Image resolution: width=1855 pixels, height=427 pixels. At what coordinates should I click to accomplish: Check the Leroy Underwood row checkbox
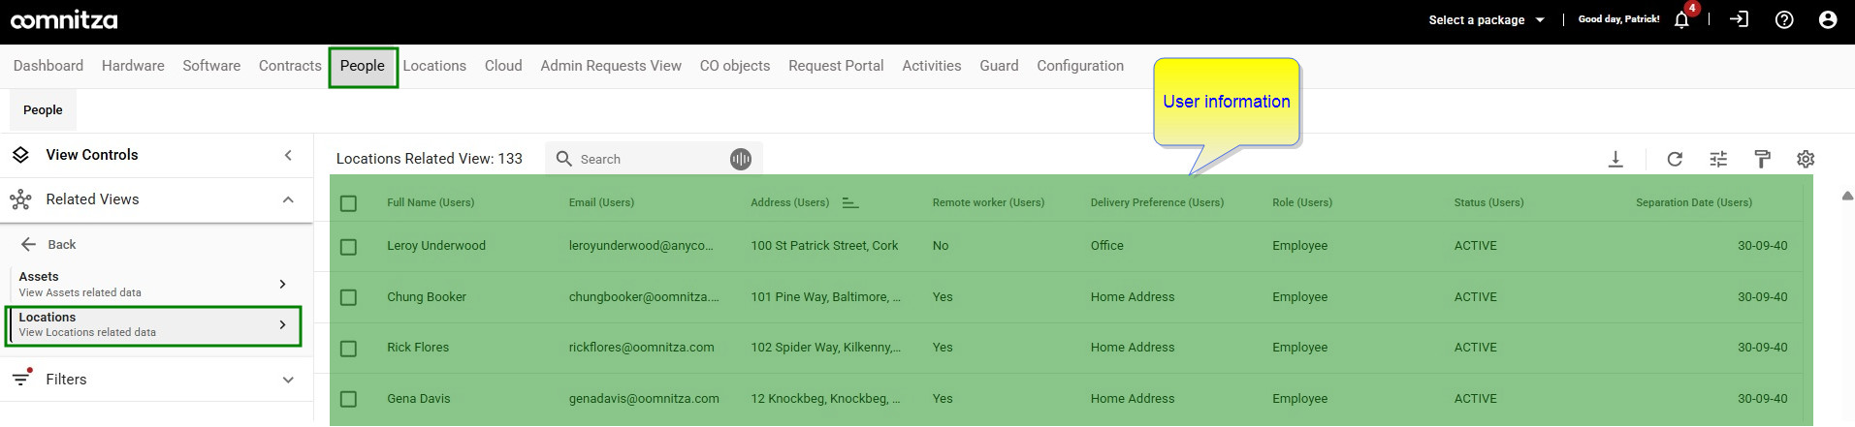click(349, 247)
